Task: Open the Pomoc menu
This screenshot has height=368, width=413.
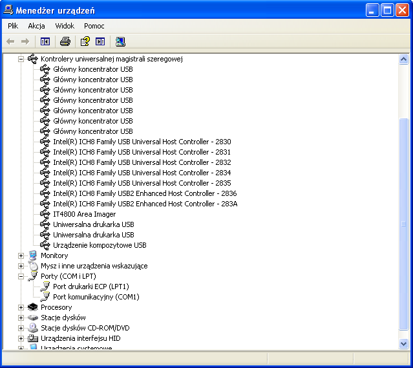Action: [x=94, y=26]
